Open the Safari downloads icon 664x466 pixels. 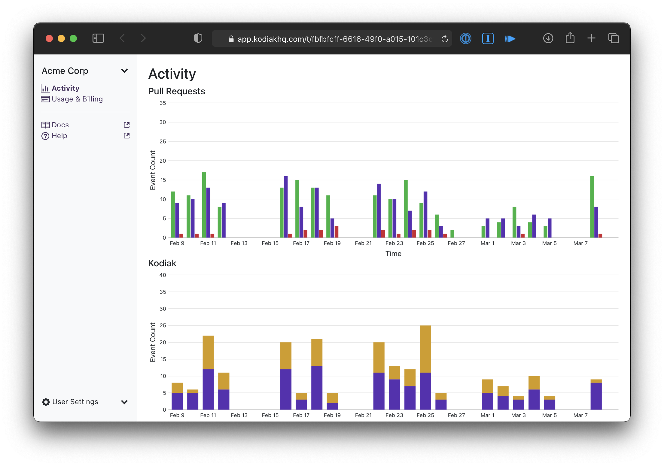click(548, 38)
